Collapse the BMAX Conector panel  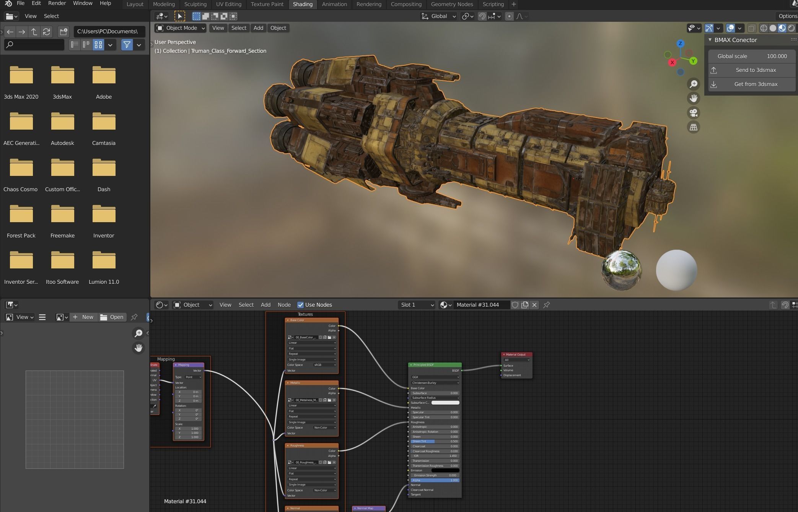point(710,40)
